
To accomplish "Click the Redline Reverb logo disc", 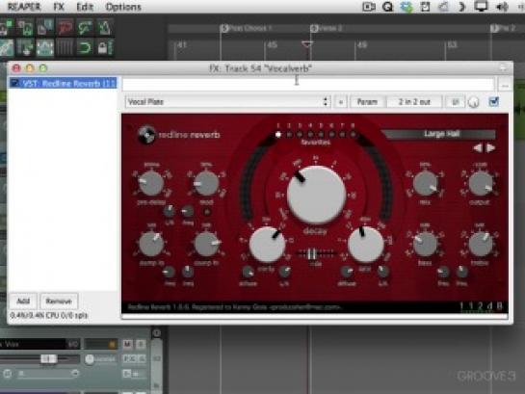I will pyautogui.click(x=146, y=135).
